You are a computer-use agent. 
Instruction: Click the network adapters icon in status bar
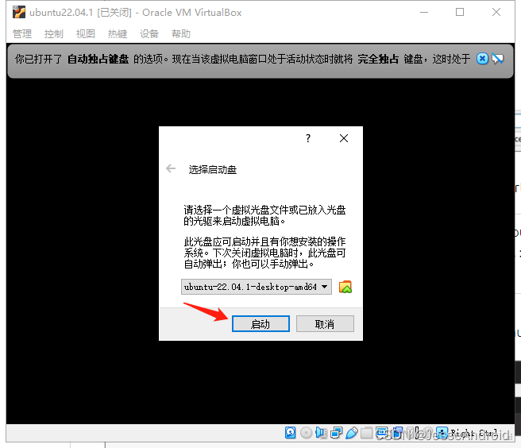tap(336, 433)
